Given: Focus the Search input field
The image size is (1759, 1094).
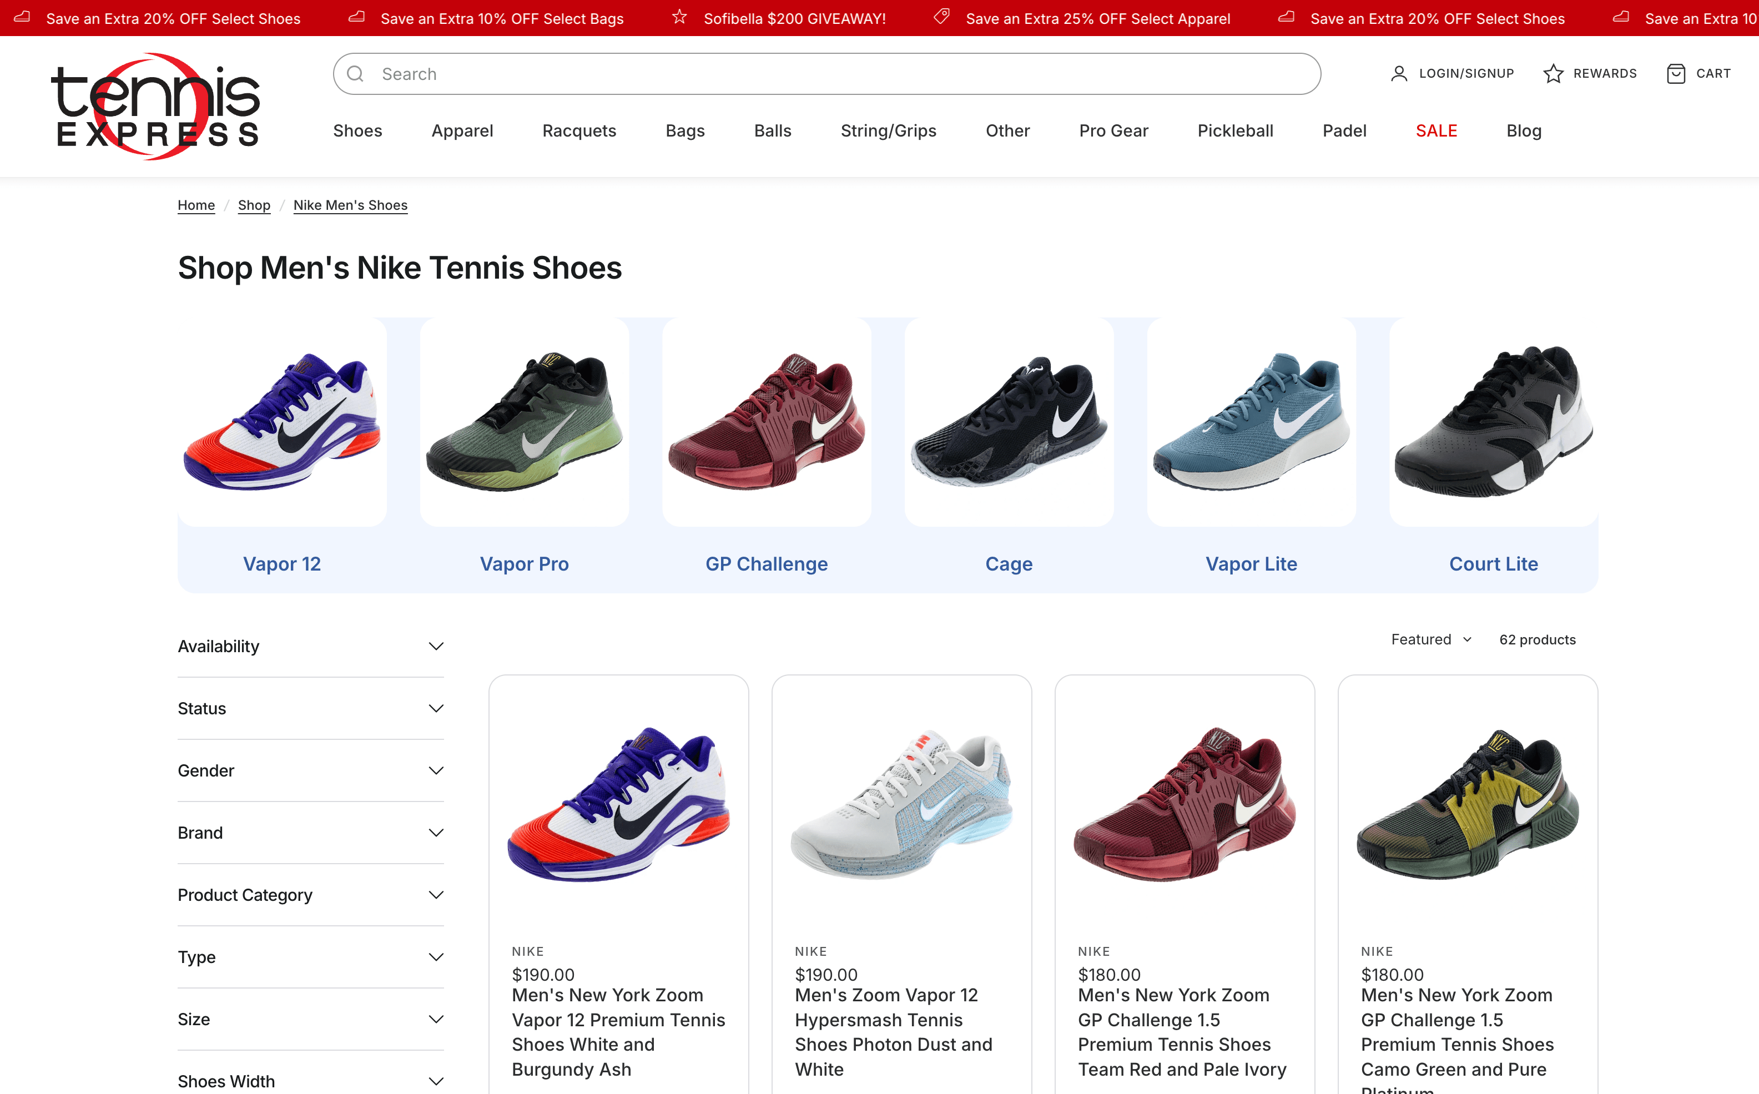Looking at the screenshot, I should (826, 74).
